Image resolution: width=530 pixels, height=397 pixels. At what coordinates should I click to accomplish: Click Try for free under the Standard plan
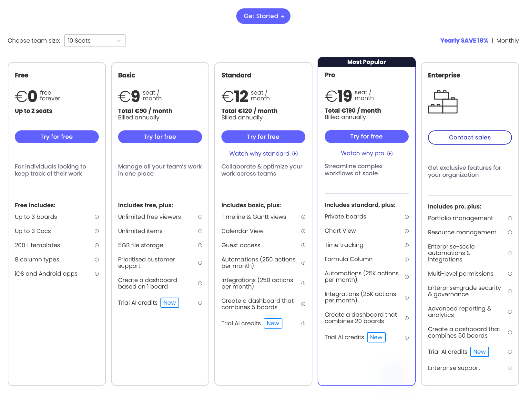click(263, 137)
